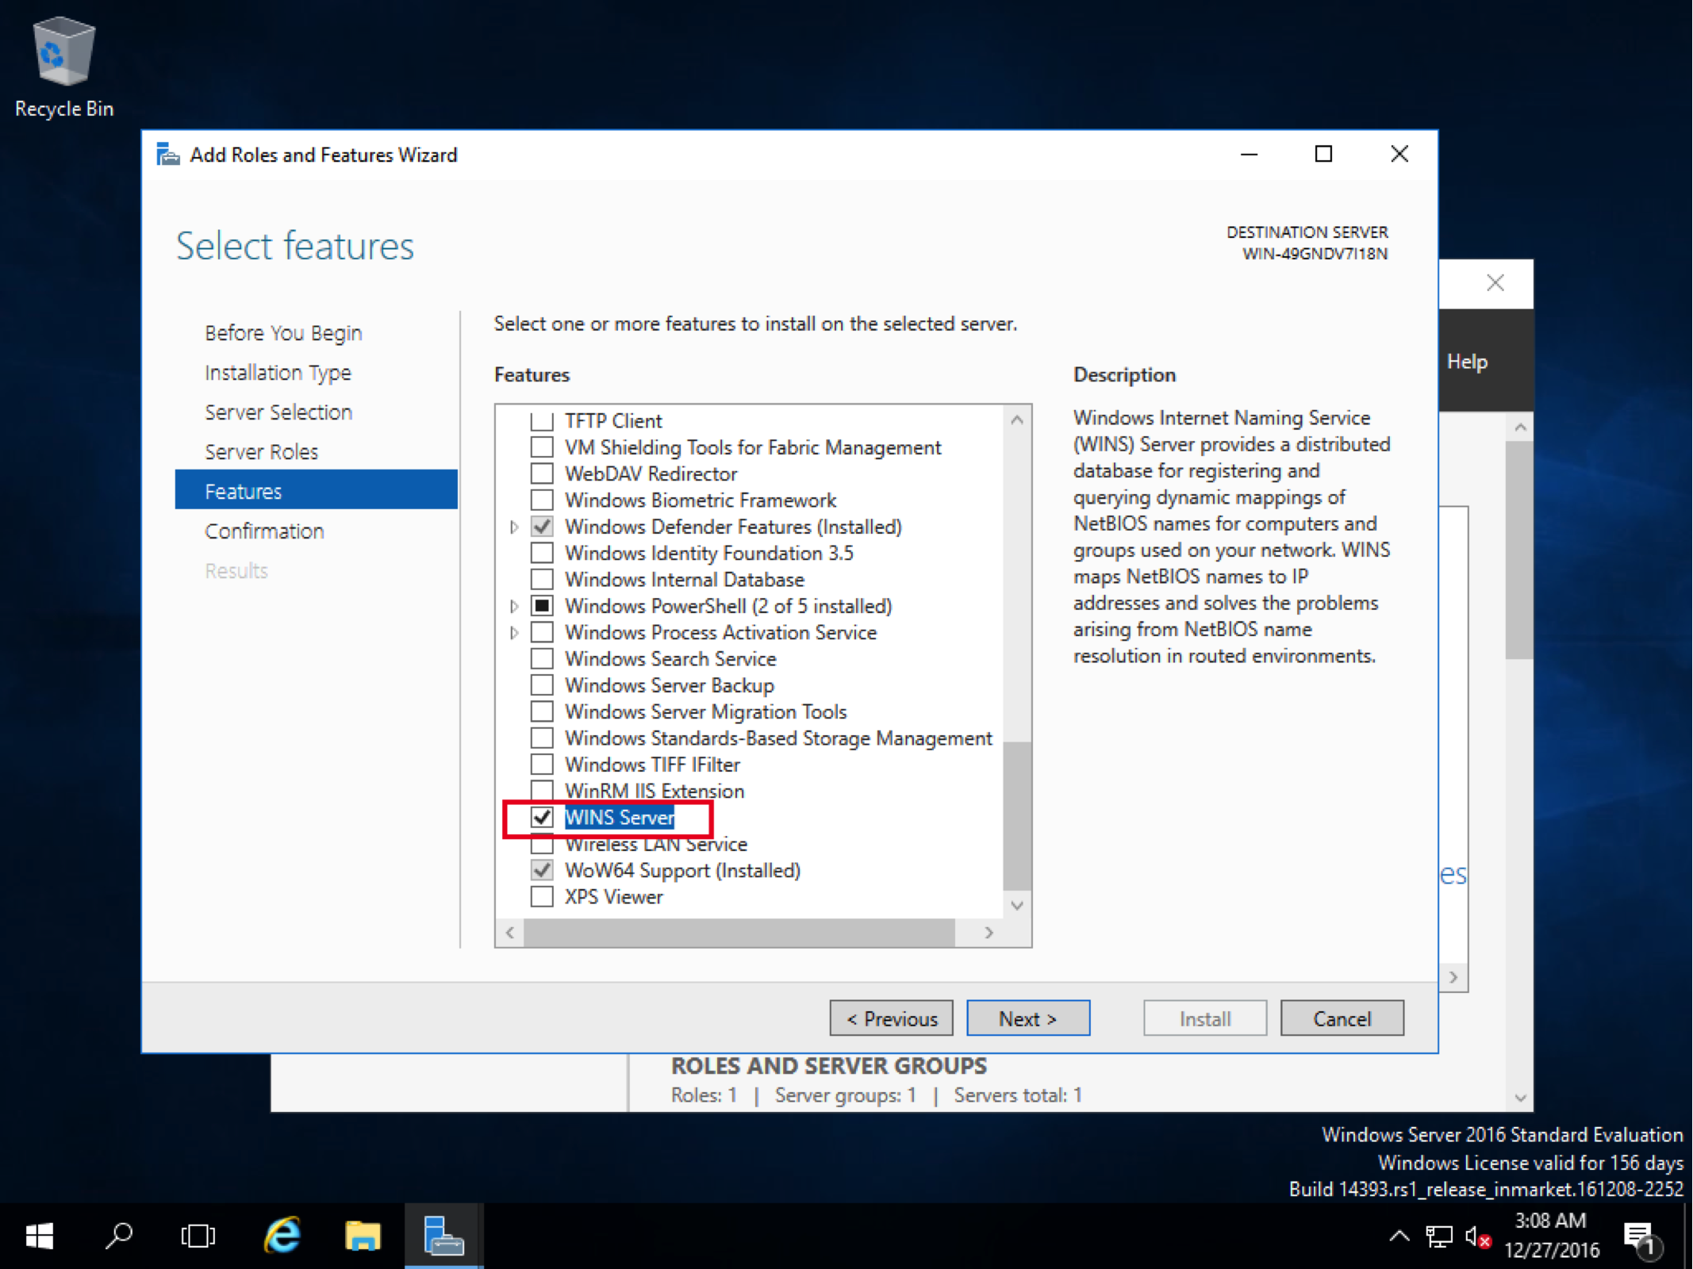Image resolution: width=1693 pixels, height=1269 pixels.
Task: Go to Server Selection step
Action: coord(278,412)
